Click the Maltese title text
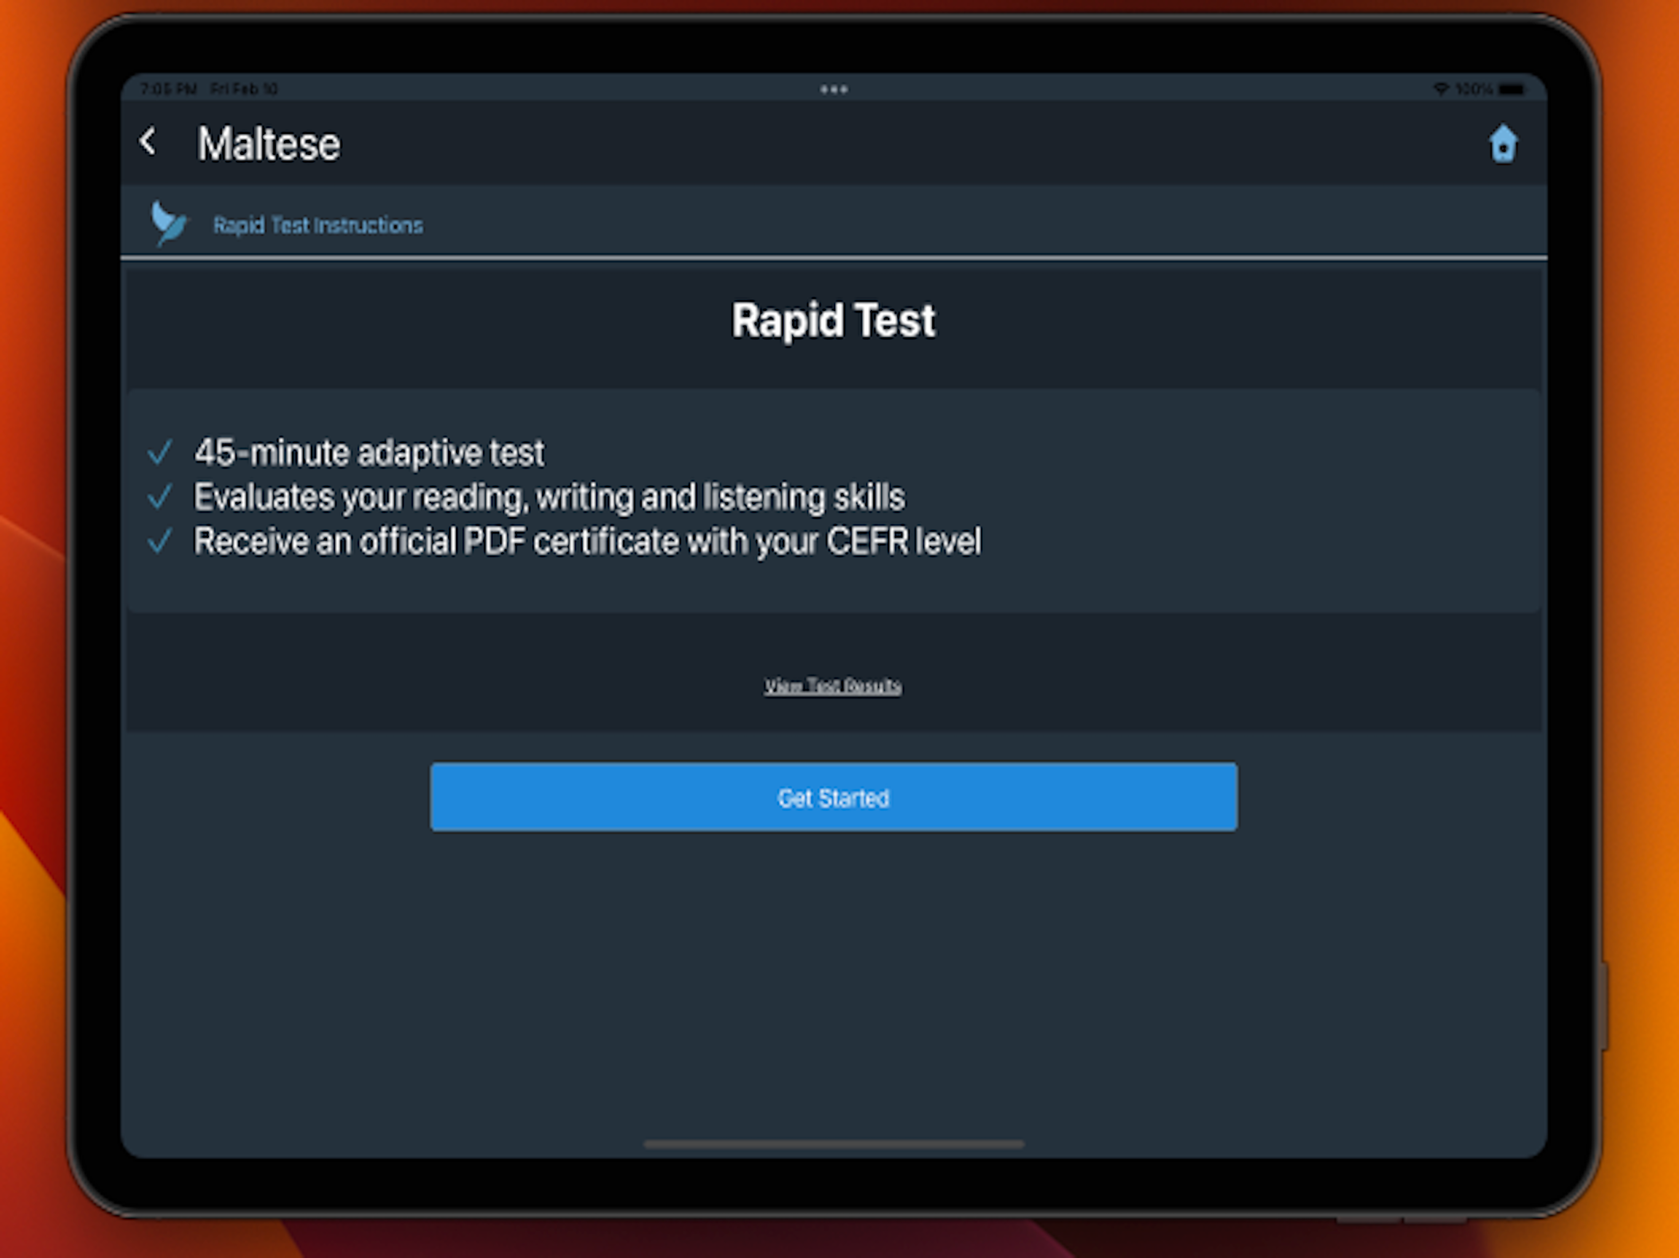Viewport: 1679px width, 1258px height. coord(269,144)
